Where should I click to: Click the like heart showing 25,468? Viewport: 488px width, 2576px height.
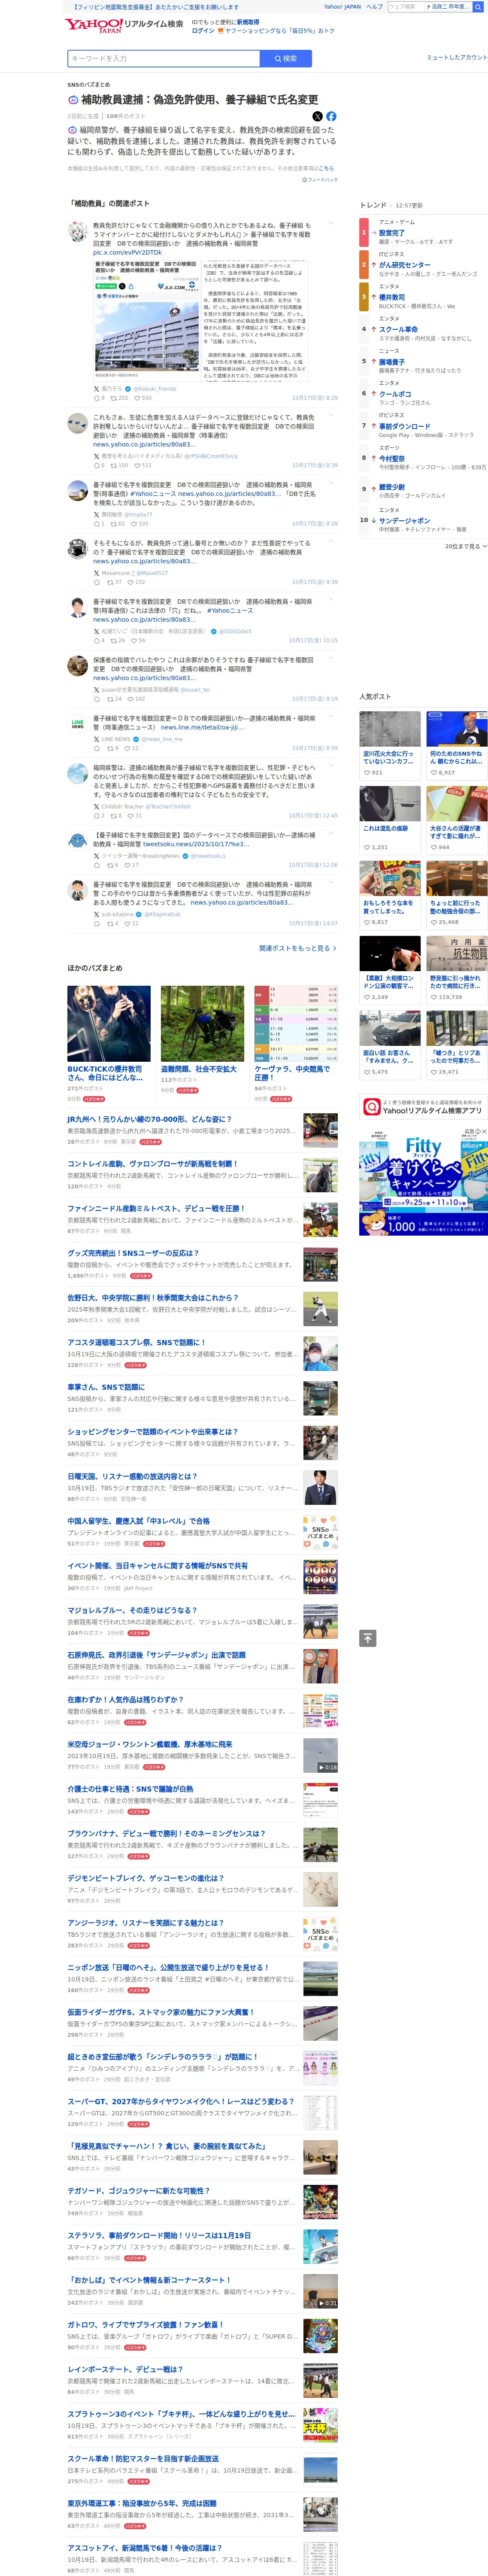coord(434,922)
